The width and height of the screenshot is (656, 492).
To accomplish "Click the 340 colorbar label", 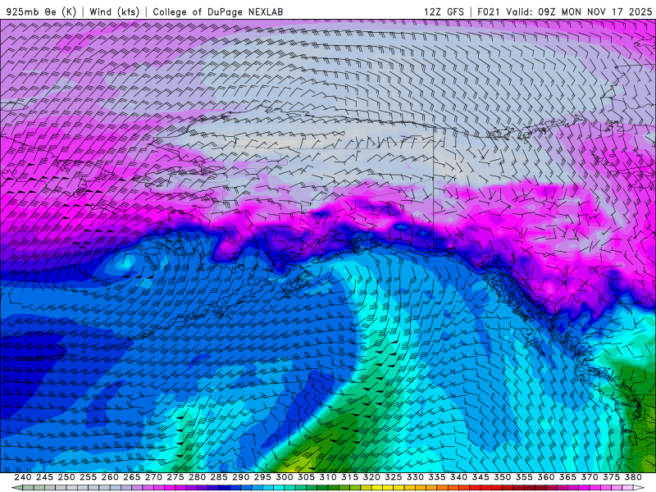I will click(458, 477).
